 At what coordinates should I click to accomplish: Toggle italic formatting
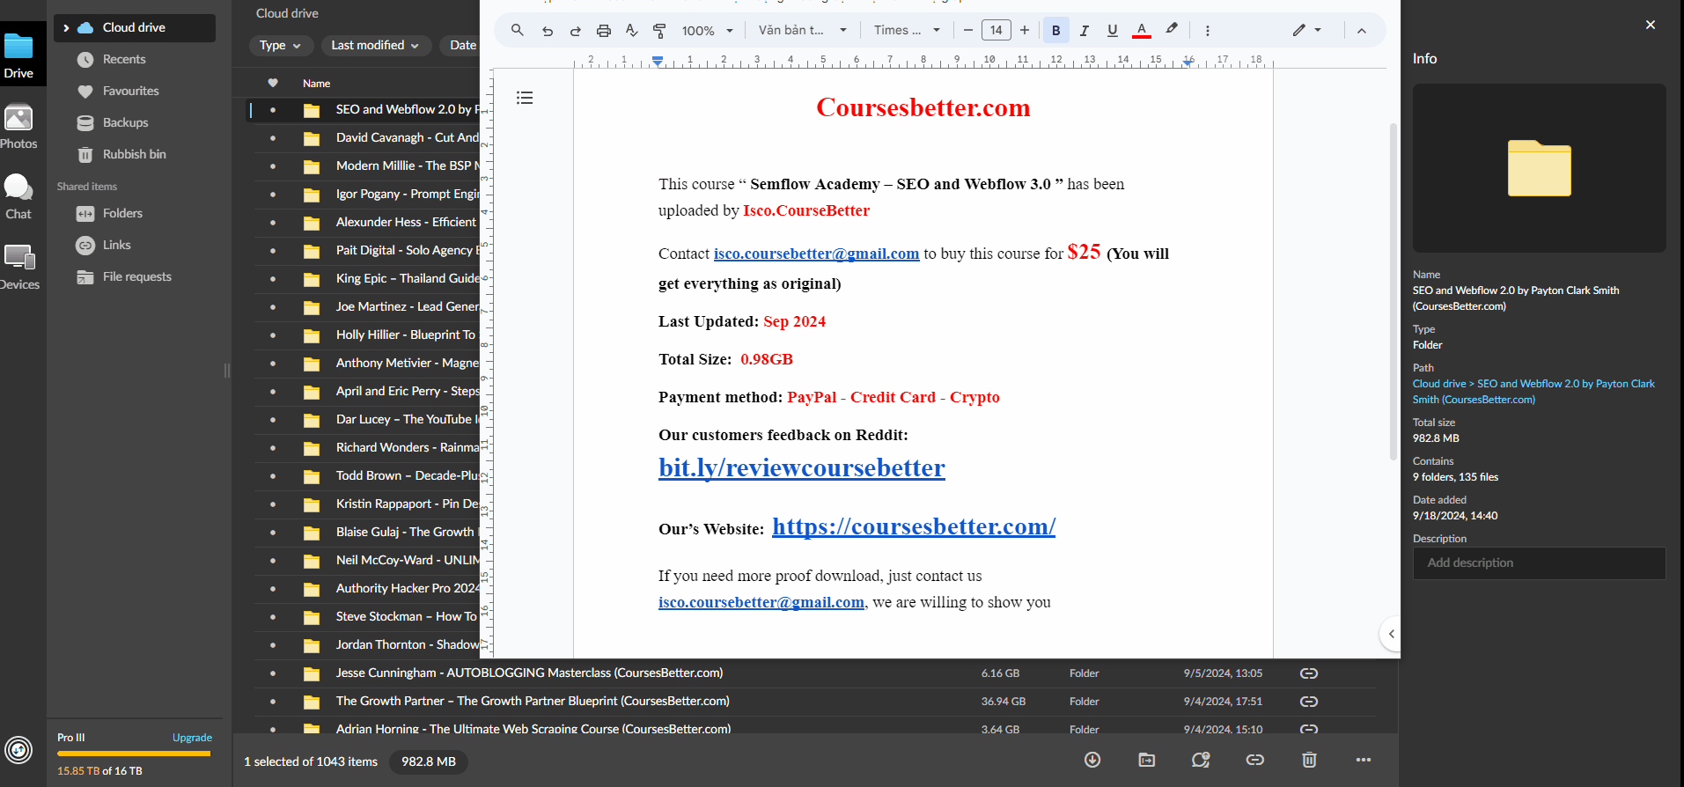pos(1085,31)
